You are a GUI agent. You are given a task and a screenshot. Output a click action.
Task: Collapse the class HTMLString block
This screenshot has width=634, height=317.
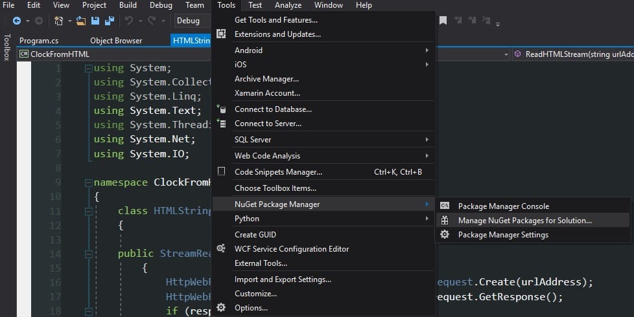point(89,211)
